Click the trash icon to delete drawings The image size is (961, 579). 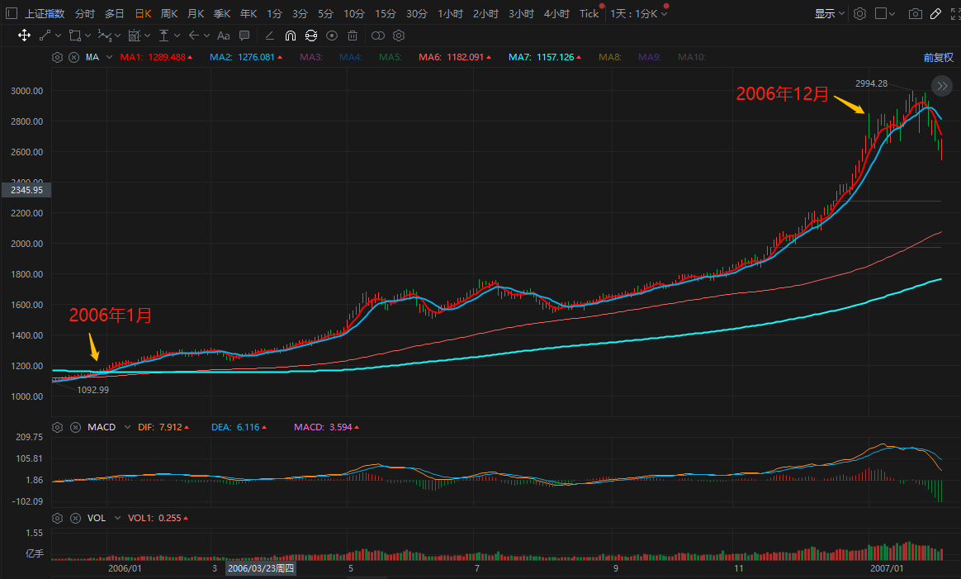[x=353, y=36]
